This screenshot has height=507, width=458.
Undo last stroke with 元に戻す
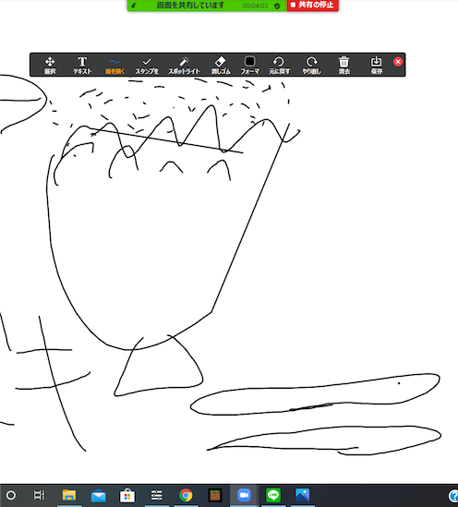pyautogui.click(x=279, y=66)
